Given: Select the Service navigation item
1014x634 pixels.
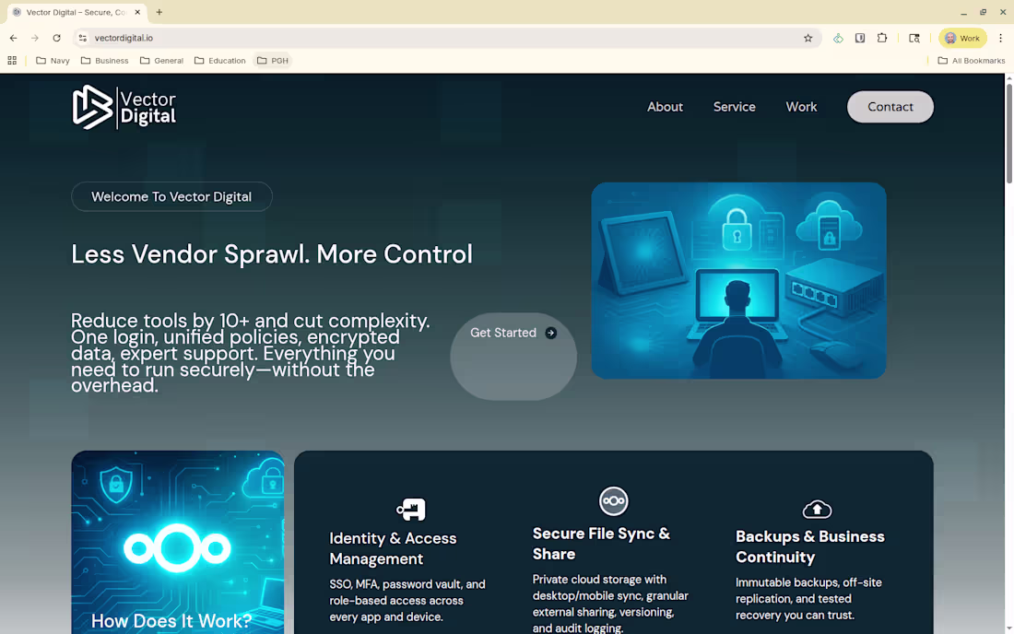Looking at the screenshot, I should [x=734, y=107].
